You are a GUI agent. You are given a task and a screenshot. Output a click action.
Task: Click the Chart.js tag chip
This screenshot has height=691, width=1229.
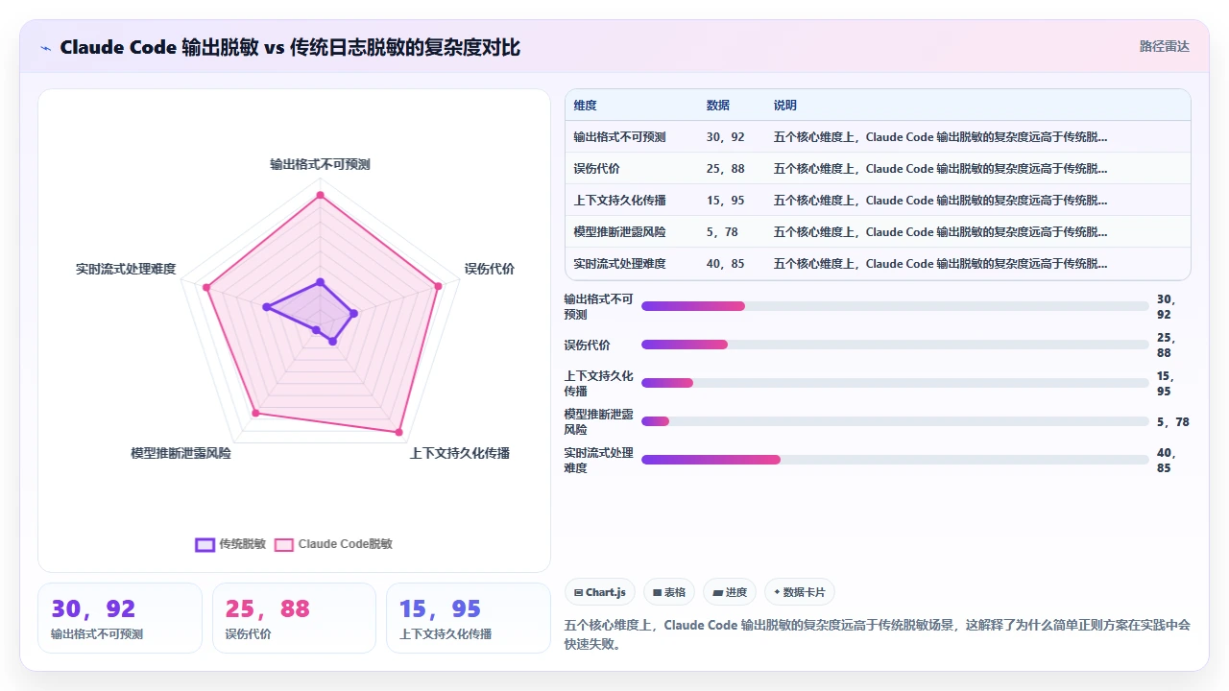[x=599, y=592]
